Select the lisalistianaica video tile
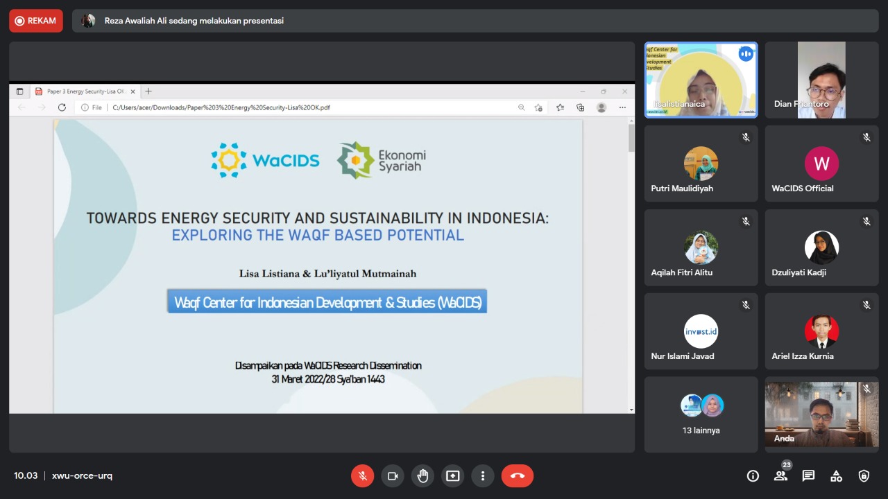888x499 pixels. [x=701, y=80]
